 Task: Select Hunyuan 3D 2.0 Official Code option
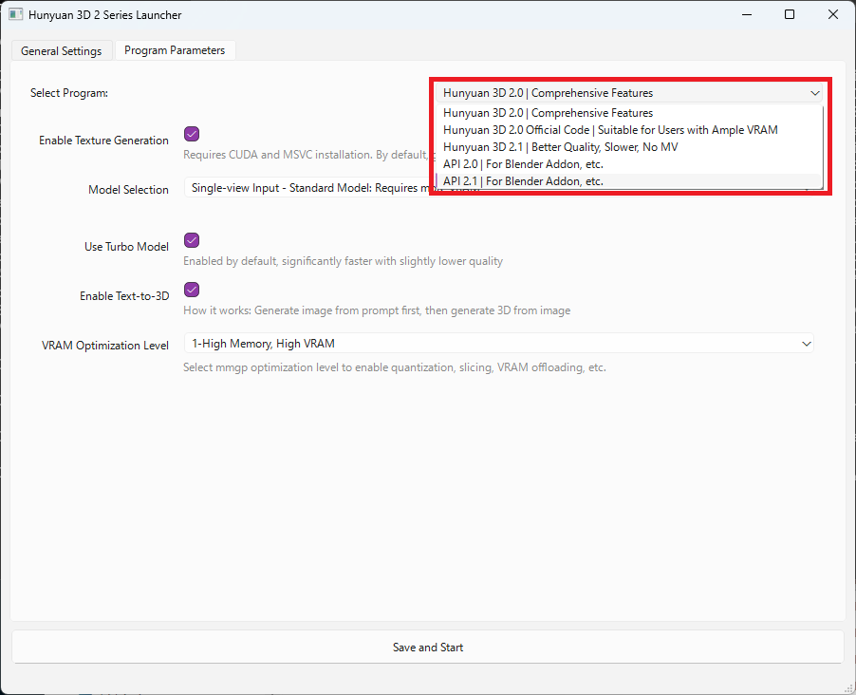pyautogui.click(x=609, y=130)
